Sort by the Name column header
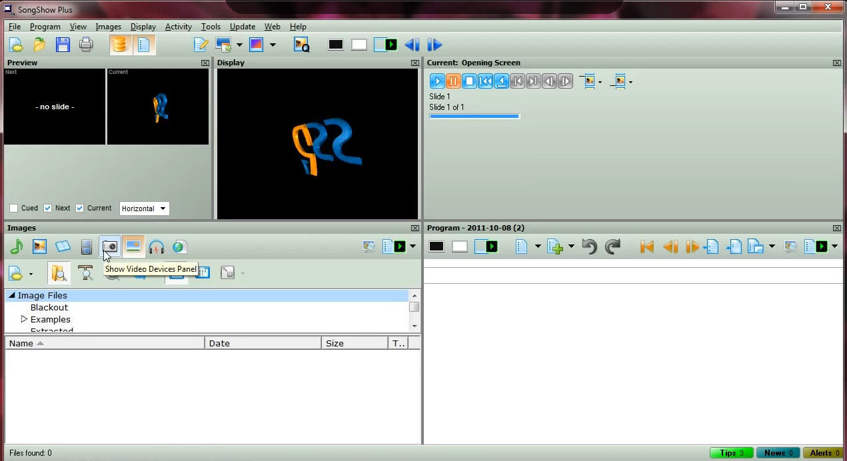 pyautogui.click(x=105, y=343)
